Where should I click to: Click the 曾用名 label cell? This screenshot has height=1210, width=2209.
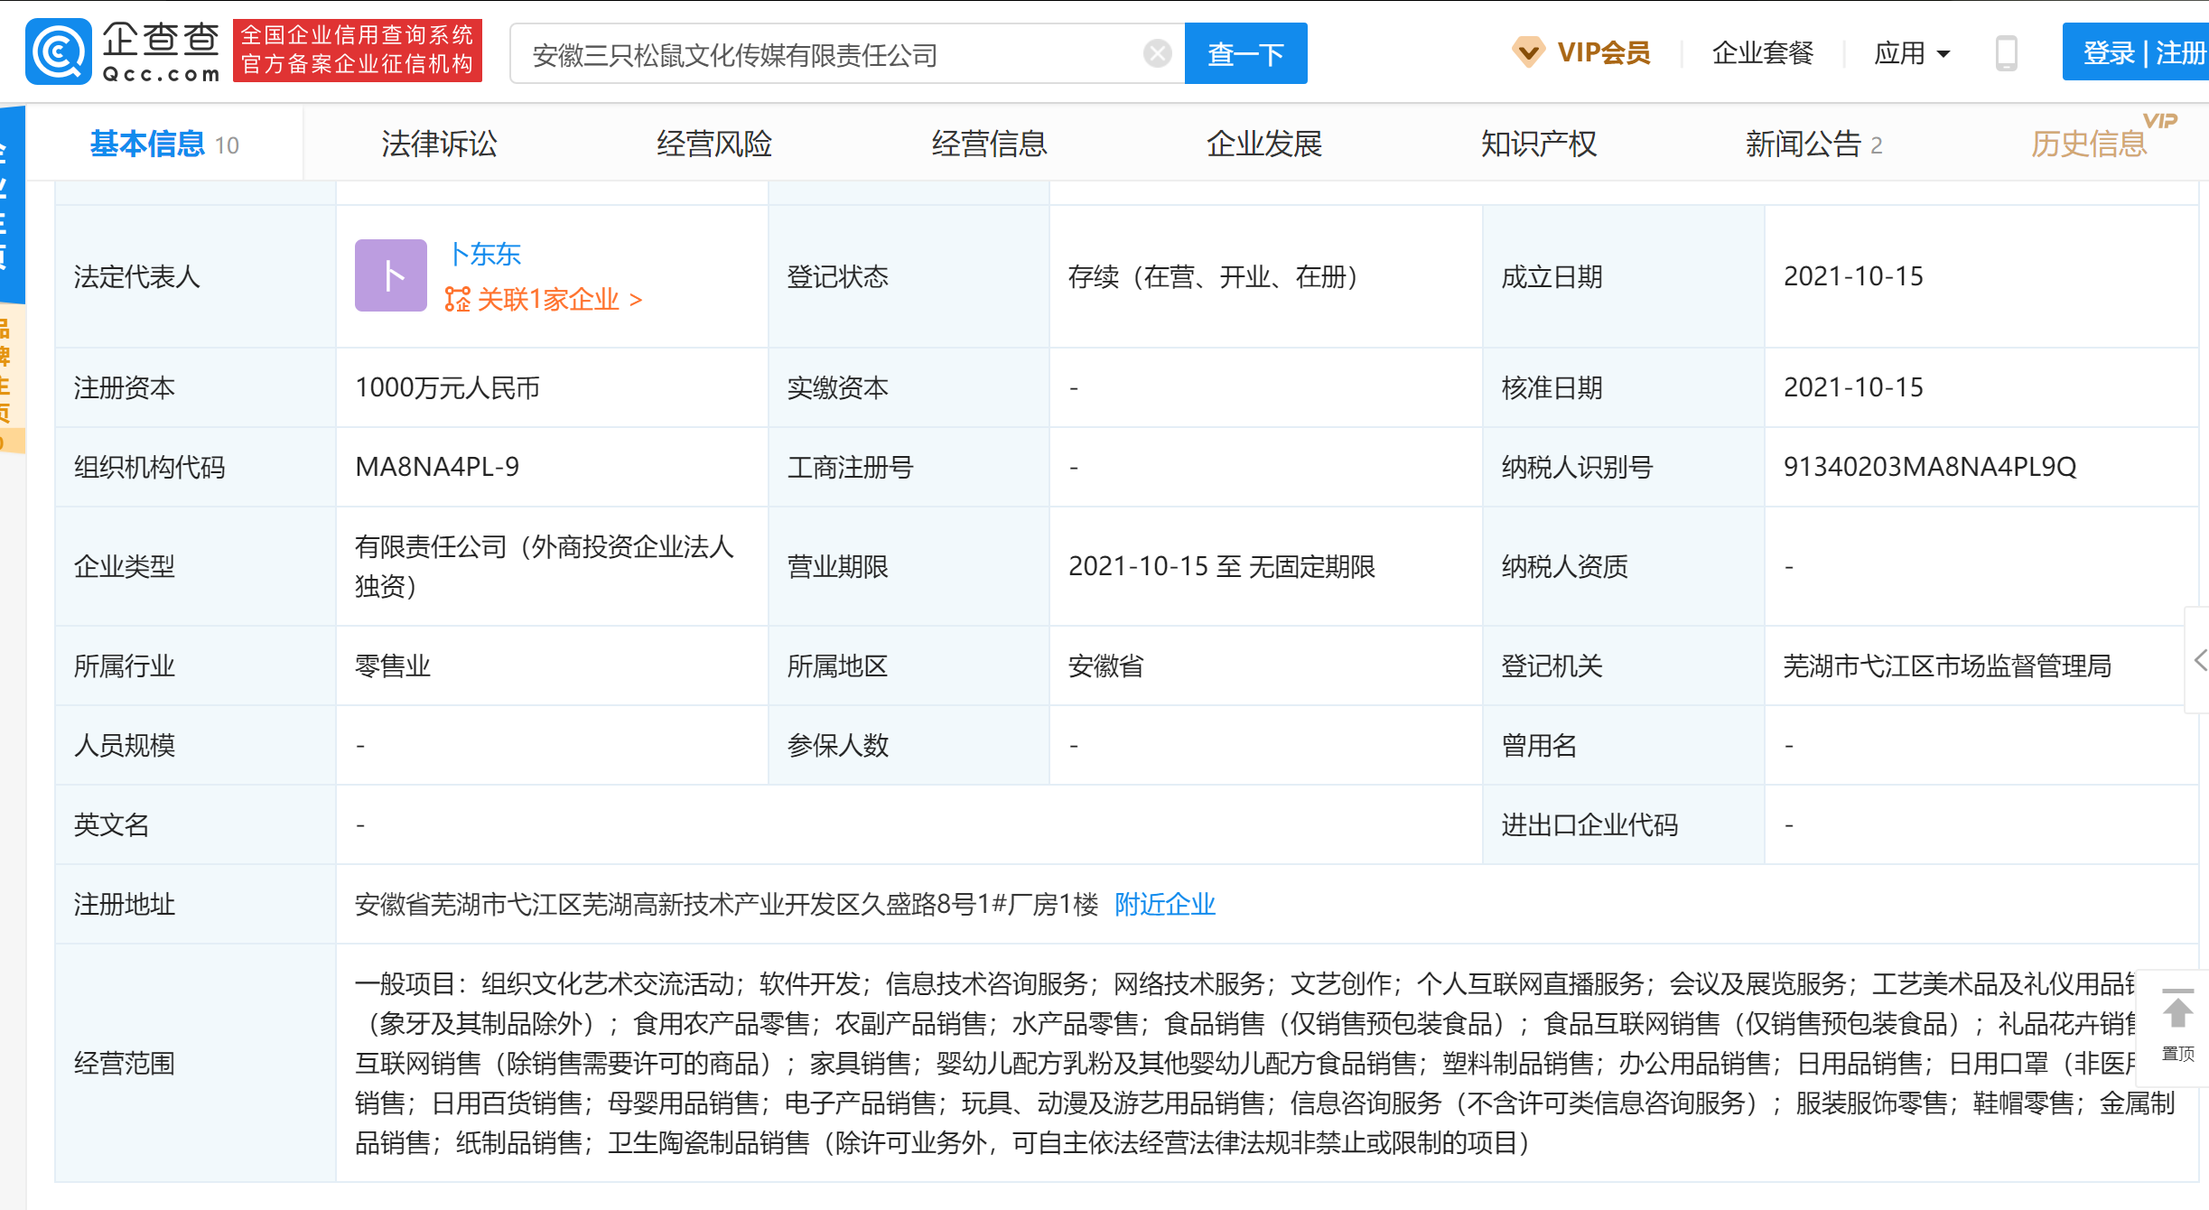tap(1623, 745)
